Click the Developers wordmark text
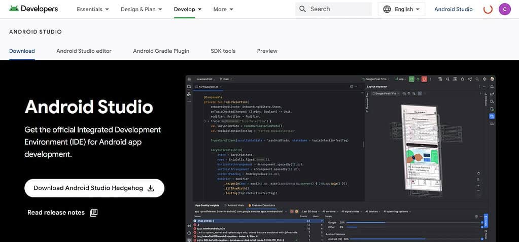The height and width of the screenshot is (242, 519). 40,9
